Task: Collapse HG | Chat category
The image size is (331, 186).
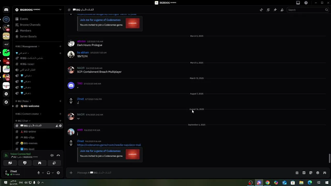Action: coord(23,121)
